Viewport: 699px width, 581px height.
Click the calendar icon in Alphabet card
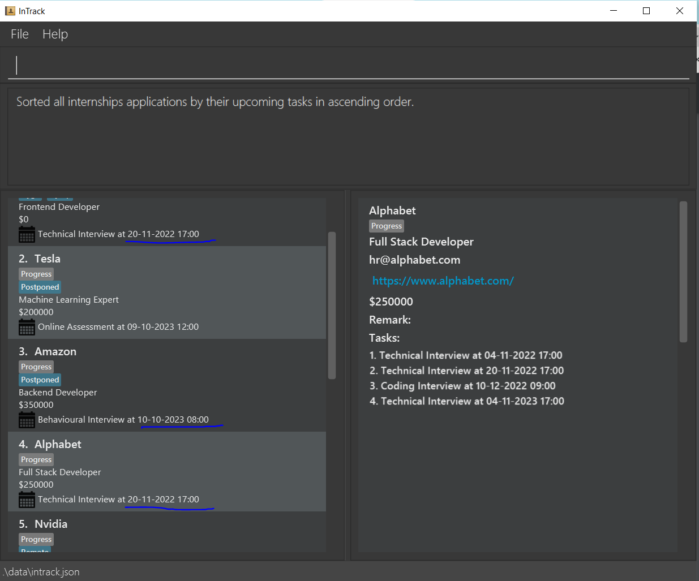[x=27, y=500]
